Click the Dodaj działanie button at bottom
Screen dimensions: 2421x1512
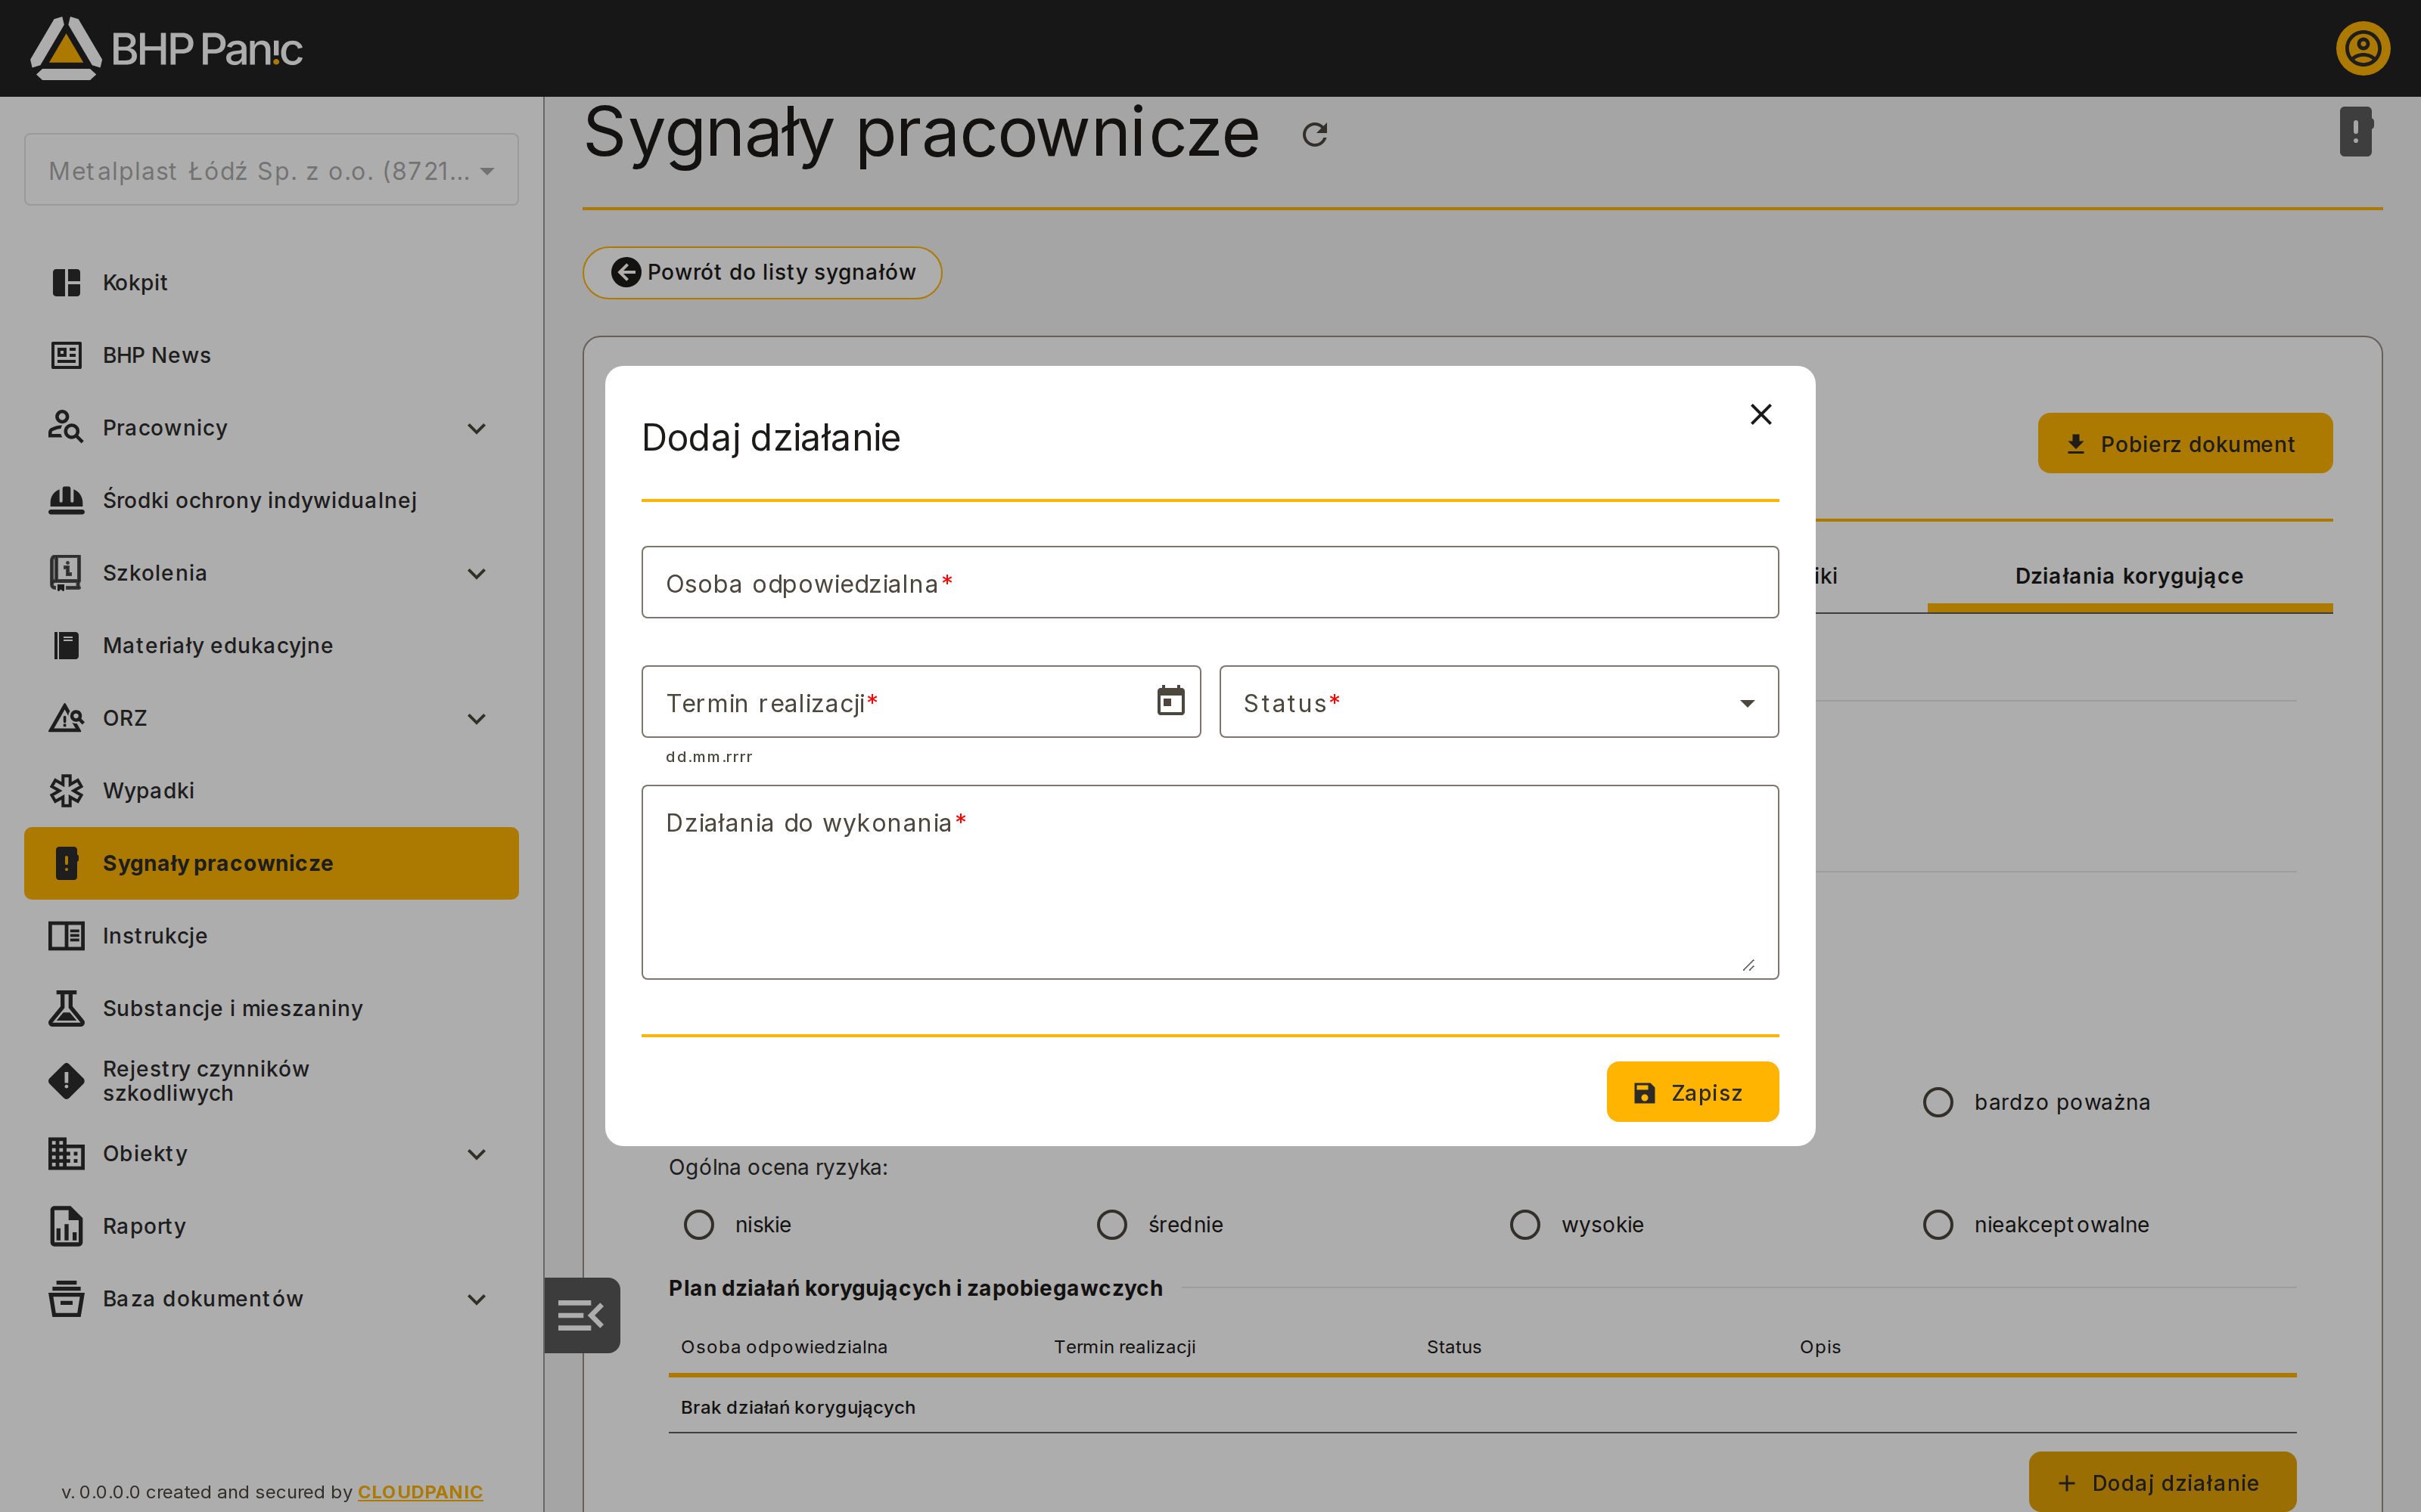2162,1482
